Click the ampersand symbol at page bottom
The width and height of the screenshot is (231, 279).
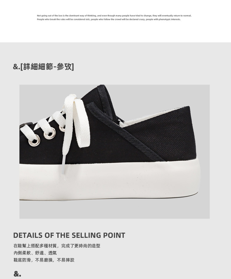17,274
